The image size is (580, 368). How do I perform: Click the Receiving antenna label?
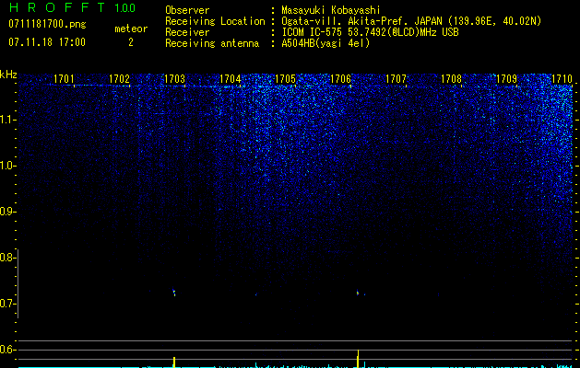tap(212, 43)
